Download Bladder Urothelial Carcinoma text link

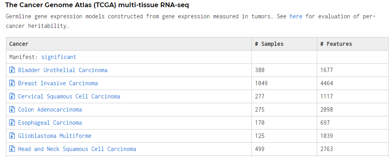(x=63, y=70)
